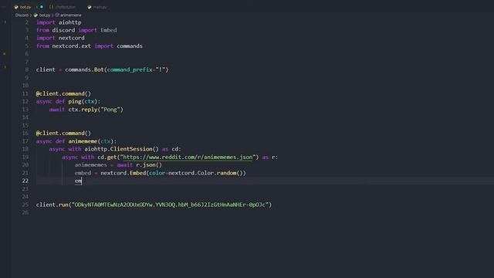This screenshot has height=278, width=494.
Task: Click 'commands' at end of line 5
Action: (x=130, y=46)
